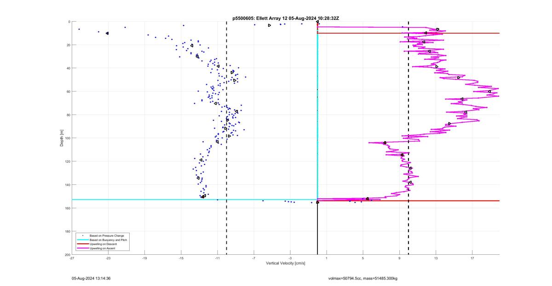Click the x-axis tick label '13'
552x286 pixels.
(436, 259)
